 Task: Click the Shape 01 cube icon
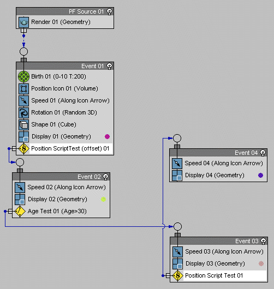[x=24, y=124]
